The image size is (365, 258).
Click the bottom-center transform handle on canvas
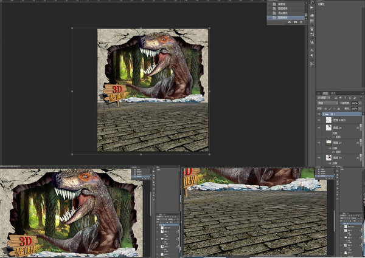point(141,154)
